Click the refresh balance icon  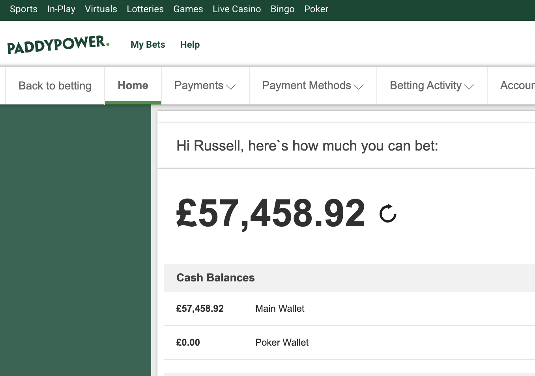[x=388, y=214]
